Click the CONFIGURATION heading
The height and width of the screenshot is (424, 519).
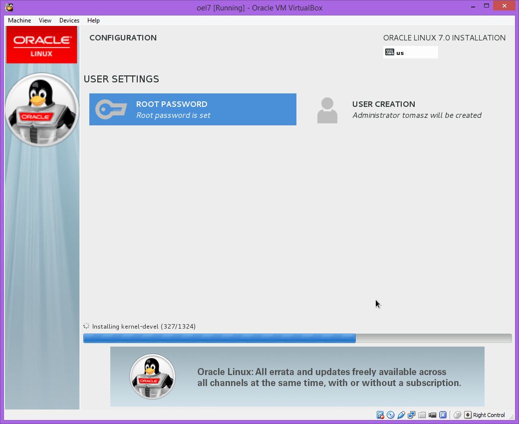pyautogui.click(x=123, y=38)
